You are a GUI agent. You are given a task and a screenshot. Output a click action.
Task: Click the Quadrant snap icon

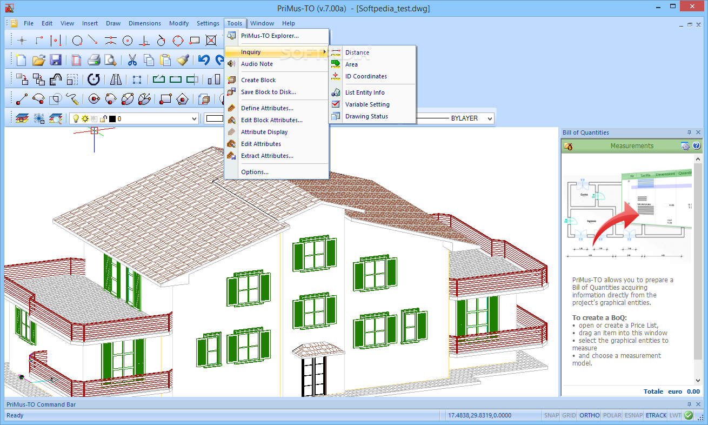(x=178, y=40)
